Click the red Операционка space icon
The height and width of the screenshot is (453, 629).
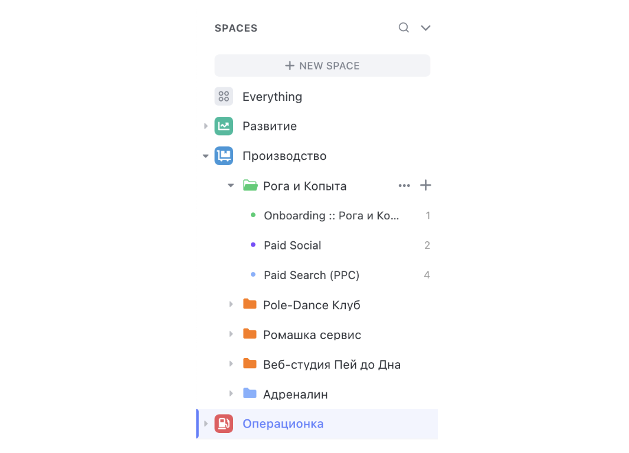coord(224,424)
